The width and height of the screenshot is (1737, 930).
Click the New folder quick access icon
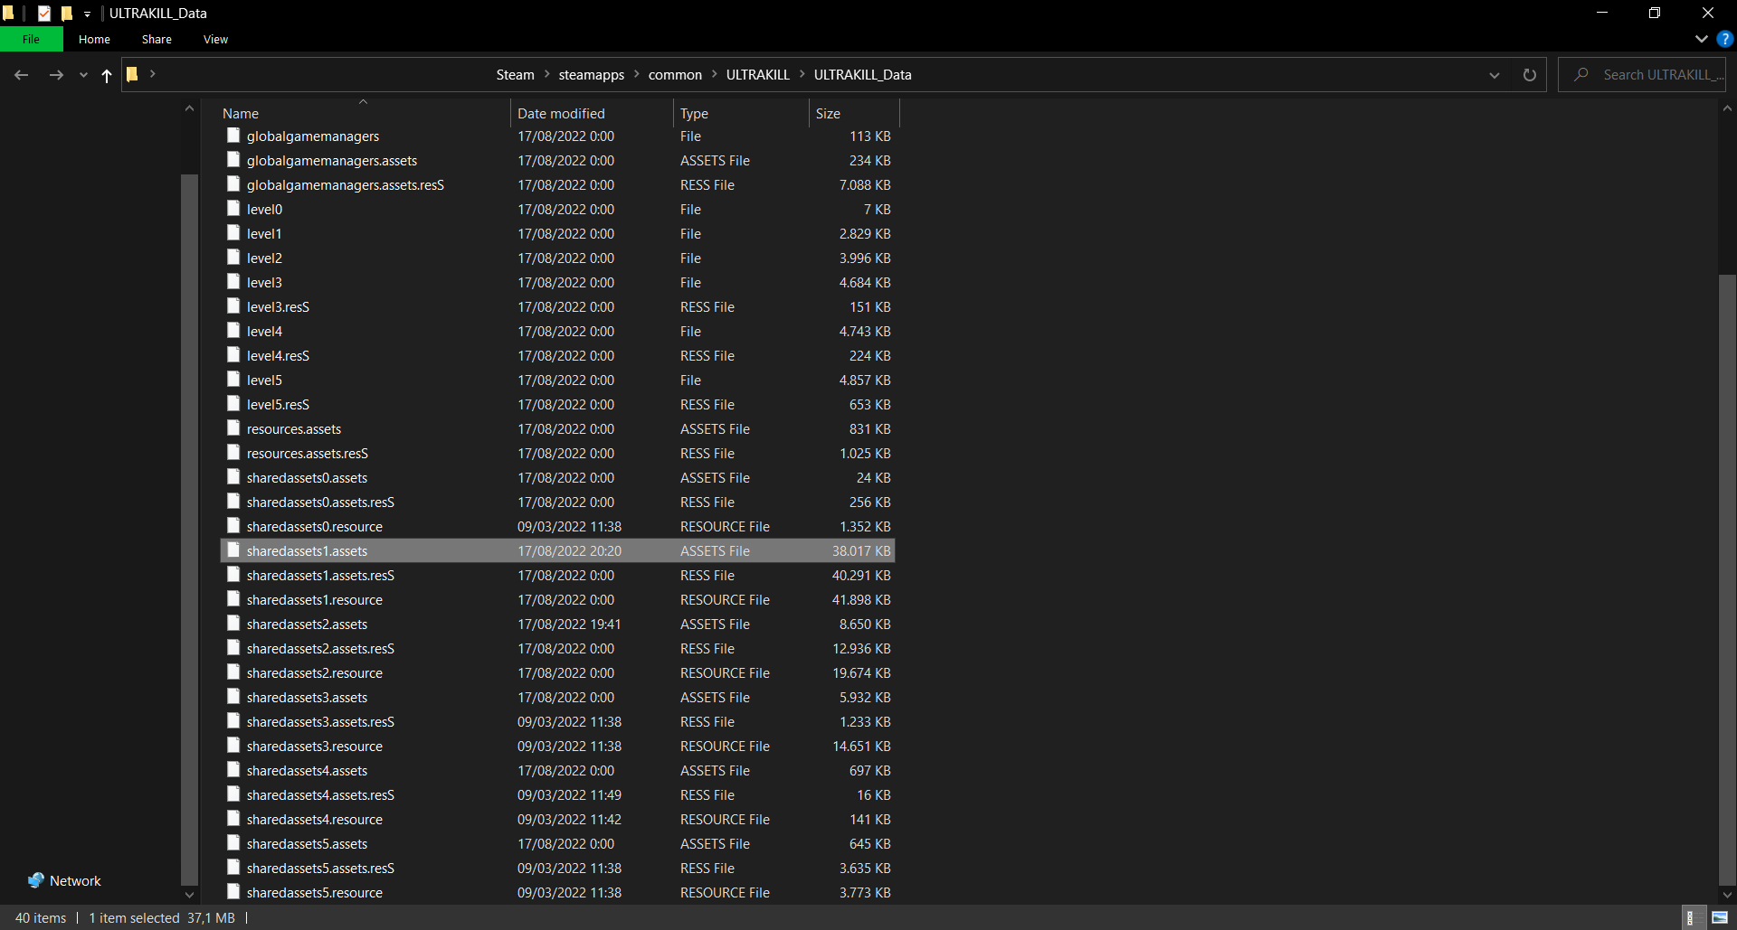click(x=66, y=13)
